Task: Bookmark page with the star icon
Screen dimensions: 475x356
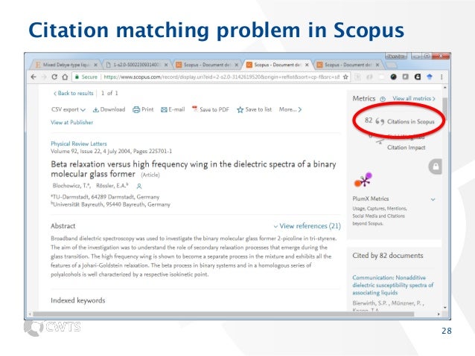Action: tap(345, 77)
